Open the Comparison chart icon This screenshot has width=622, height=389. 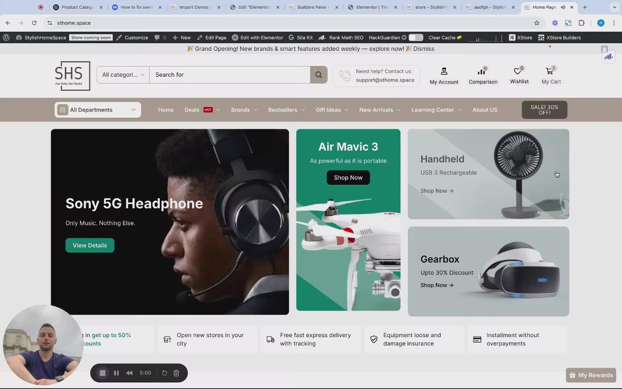[x=482, y=71]
